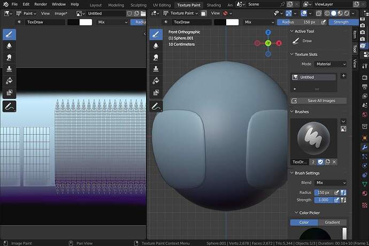This screenshot has height=246, width=369.
Task: Collapse the Active Tool panel
Action: (292, 31)
